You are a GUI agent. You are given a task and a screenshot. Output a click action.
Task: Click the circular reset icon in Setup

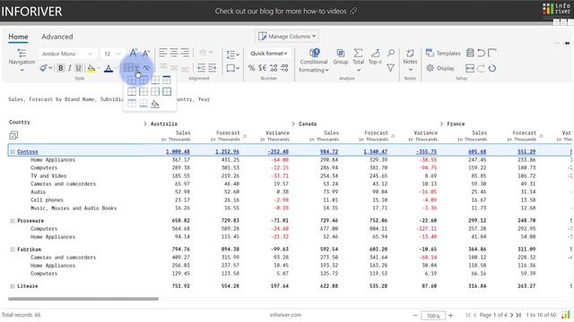click(492, 68)
